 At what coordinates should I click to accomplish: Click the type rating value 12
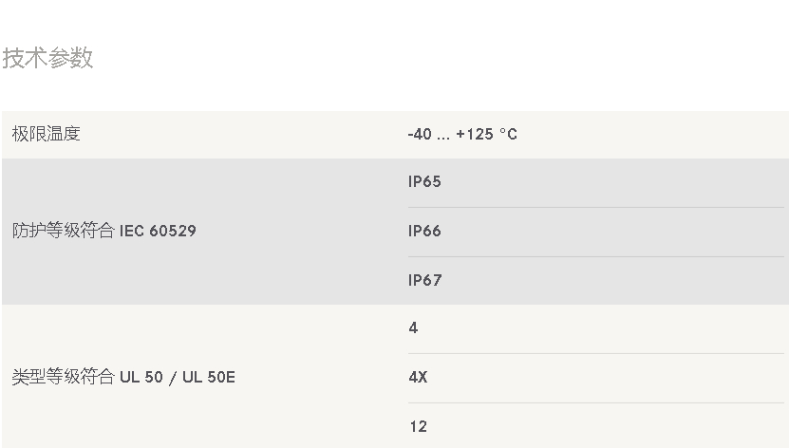[x=418, y=426]
